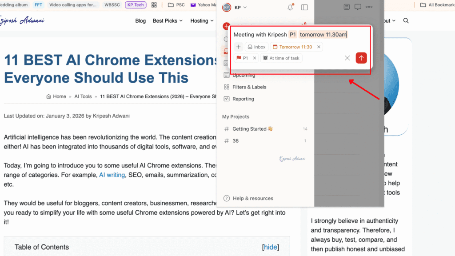
Task: Open the Tomorrow 11:30 date picker
Action: (292, 47)
